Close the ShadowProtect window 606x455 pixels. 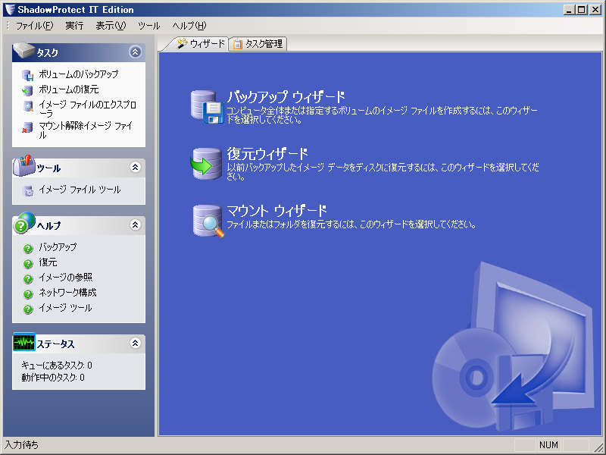(x=595, y=10)
